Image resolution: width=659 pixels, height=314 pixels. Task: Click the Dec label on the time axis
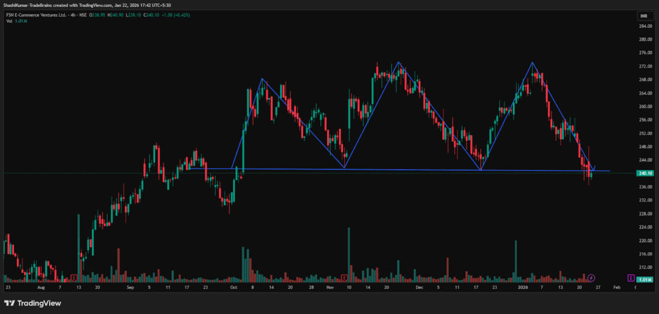click(419, 288)
